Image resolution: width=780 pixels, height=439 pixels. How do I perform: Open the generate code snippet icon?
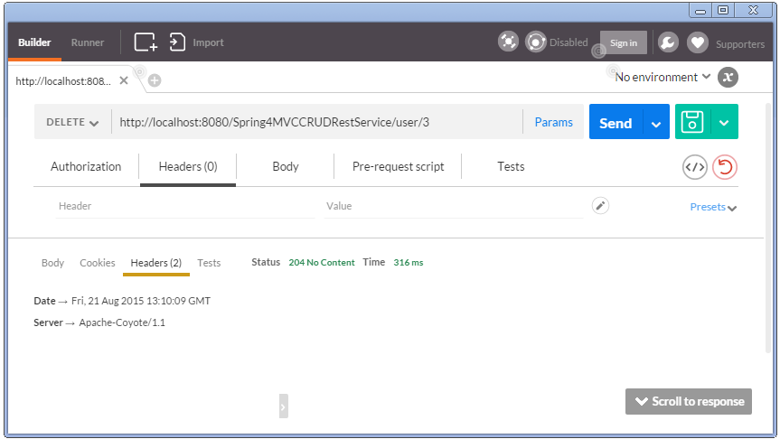tap(695, 167)
